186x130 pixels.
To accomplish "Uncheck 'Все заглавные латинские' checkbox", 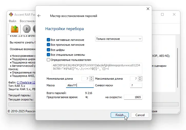I will pos(48,40).
